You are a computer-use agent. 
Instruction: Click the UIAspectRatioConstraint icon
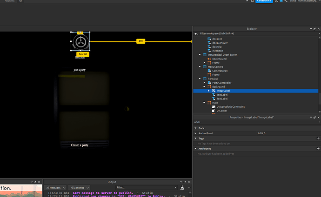click(214, 107)
